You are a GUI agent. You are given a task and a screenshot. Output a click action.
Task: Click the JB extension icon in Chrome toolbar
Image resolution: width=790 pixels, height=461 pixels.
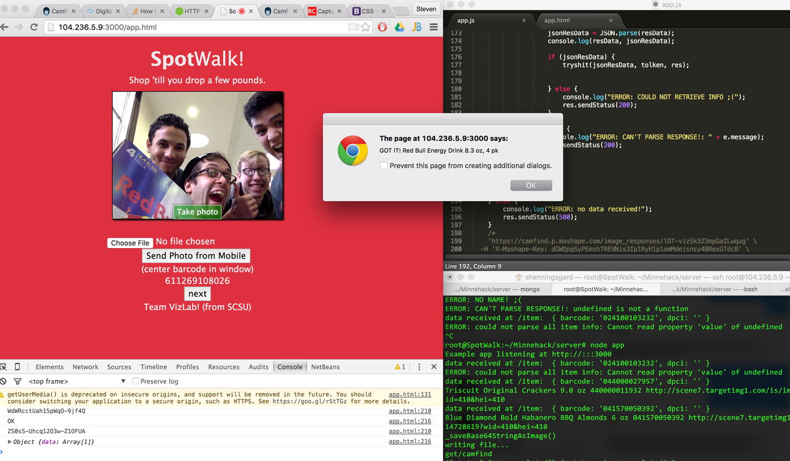click(x=417, y=27)
